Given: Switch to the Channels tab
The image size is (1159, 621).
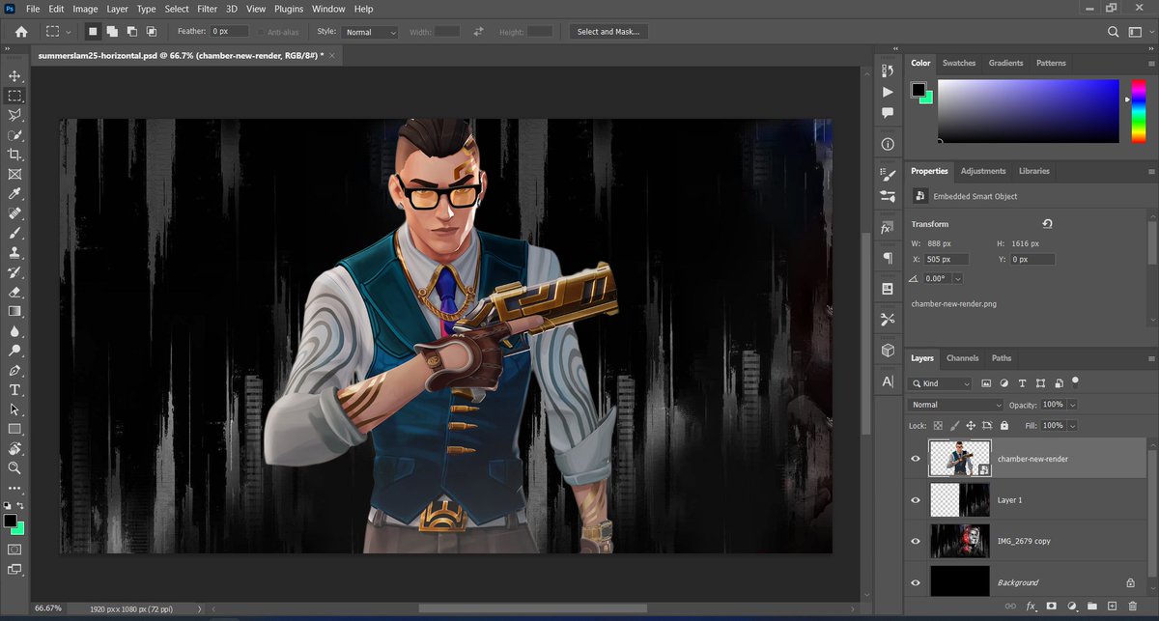Looking at the screenshot, I should [x=962, y=358].
